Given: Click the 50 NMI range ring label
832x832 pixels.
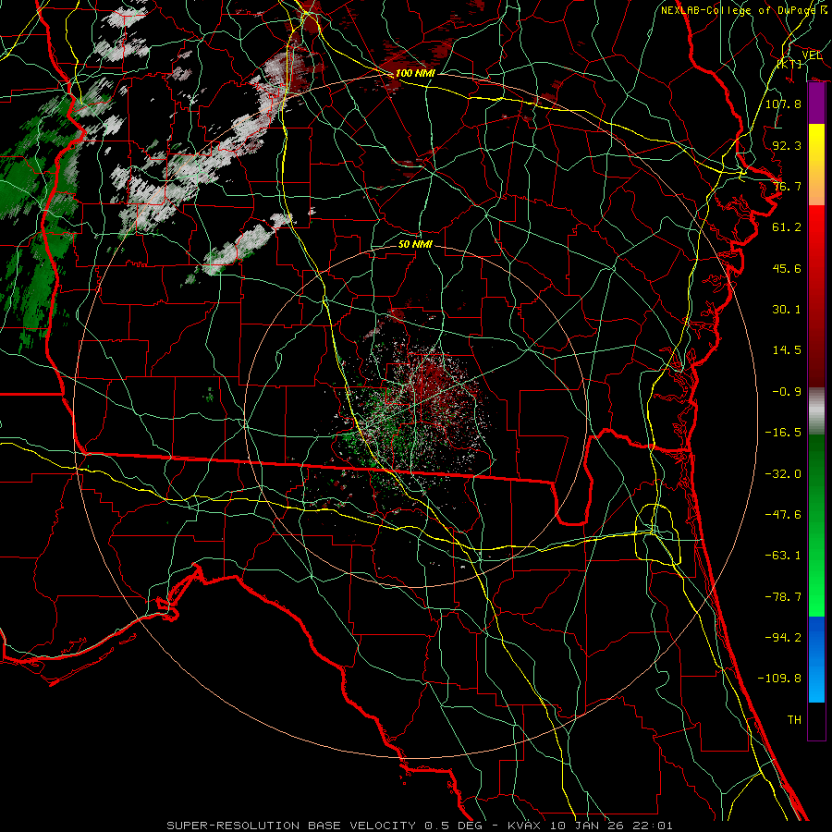Looking at the screenshot, I should (415, 244).
